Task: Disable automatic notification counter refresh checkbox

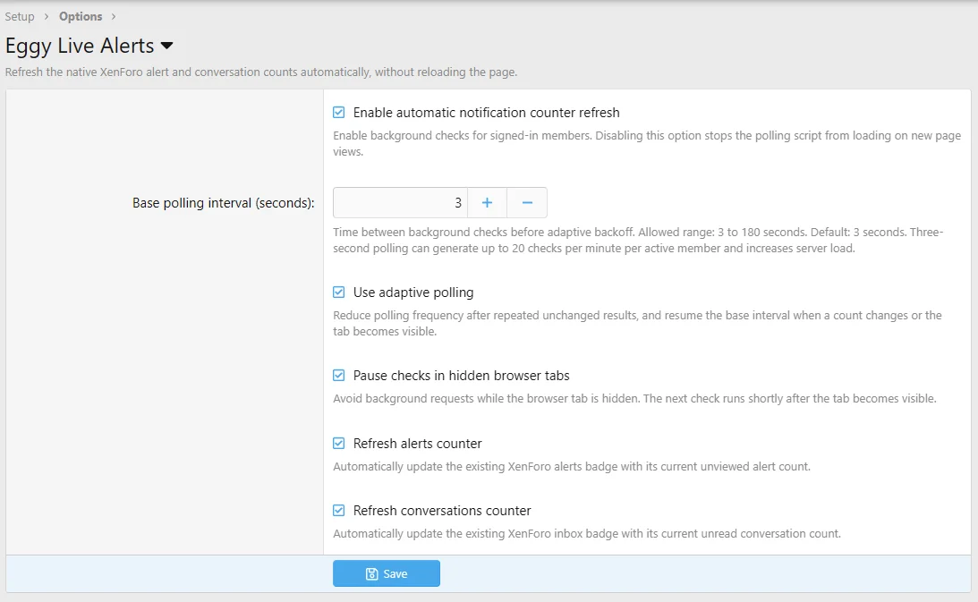Action: pyautogui.click(x=339, y=113)
